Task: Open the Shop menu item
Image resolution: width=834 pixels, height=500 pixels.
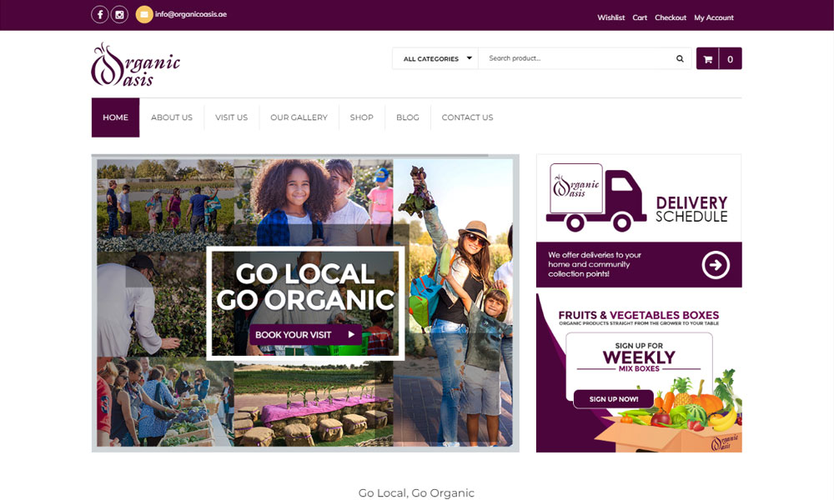Action: (x=362, y=117)
